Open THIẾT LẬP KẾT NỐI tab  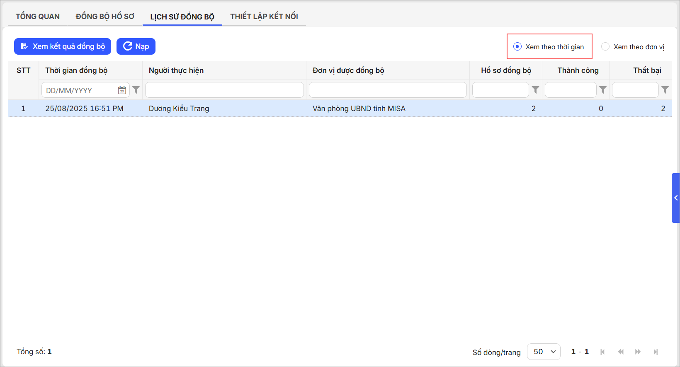[264, 17]
